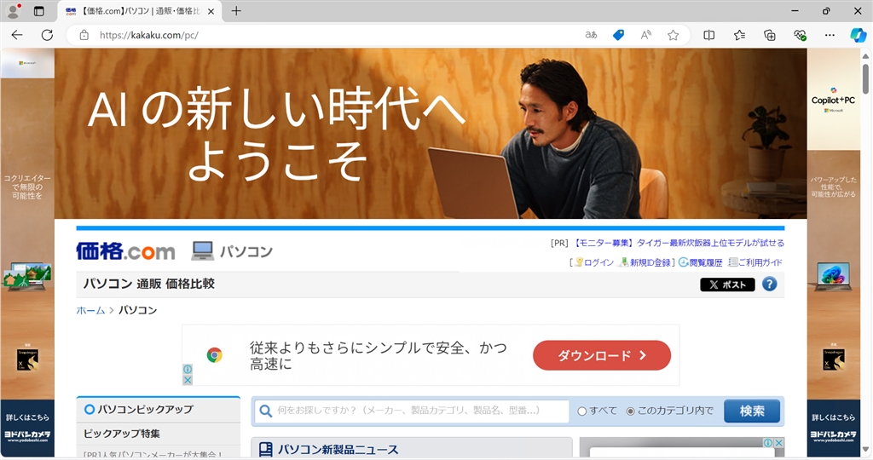
Task: Activate Read aloud icon in address bar
Action: tap(646, 35)
